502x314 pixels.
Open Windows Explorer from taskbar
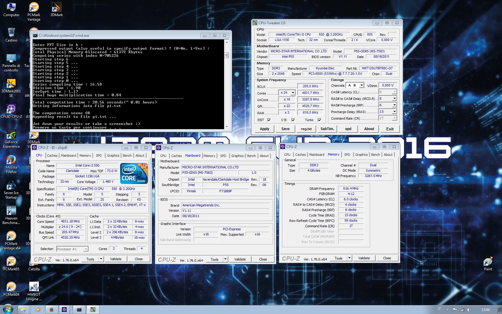coord(23,310)
